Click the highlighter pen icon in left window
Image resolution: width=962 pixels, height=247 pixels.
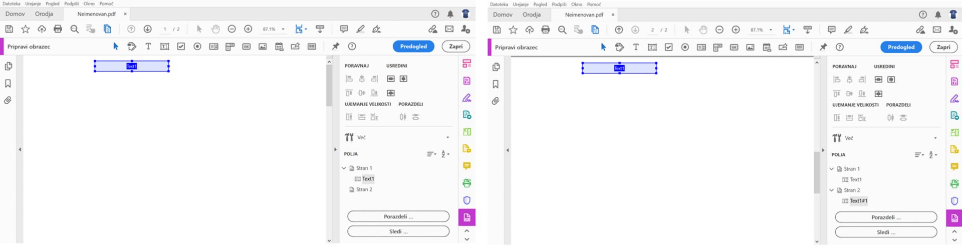(x=360, y=29)
